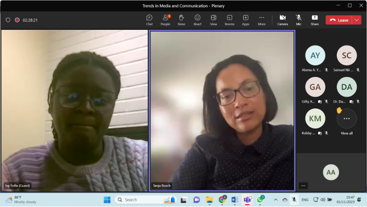Click the Windows taskbar Search box
Screen dimensions: 367x207
[145, 200]
